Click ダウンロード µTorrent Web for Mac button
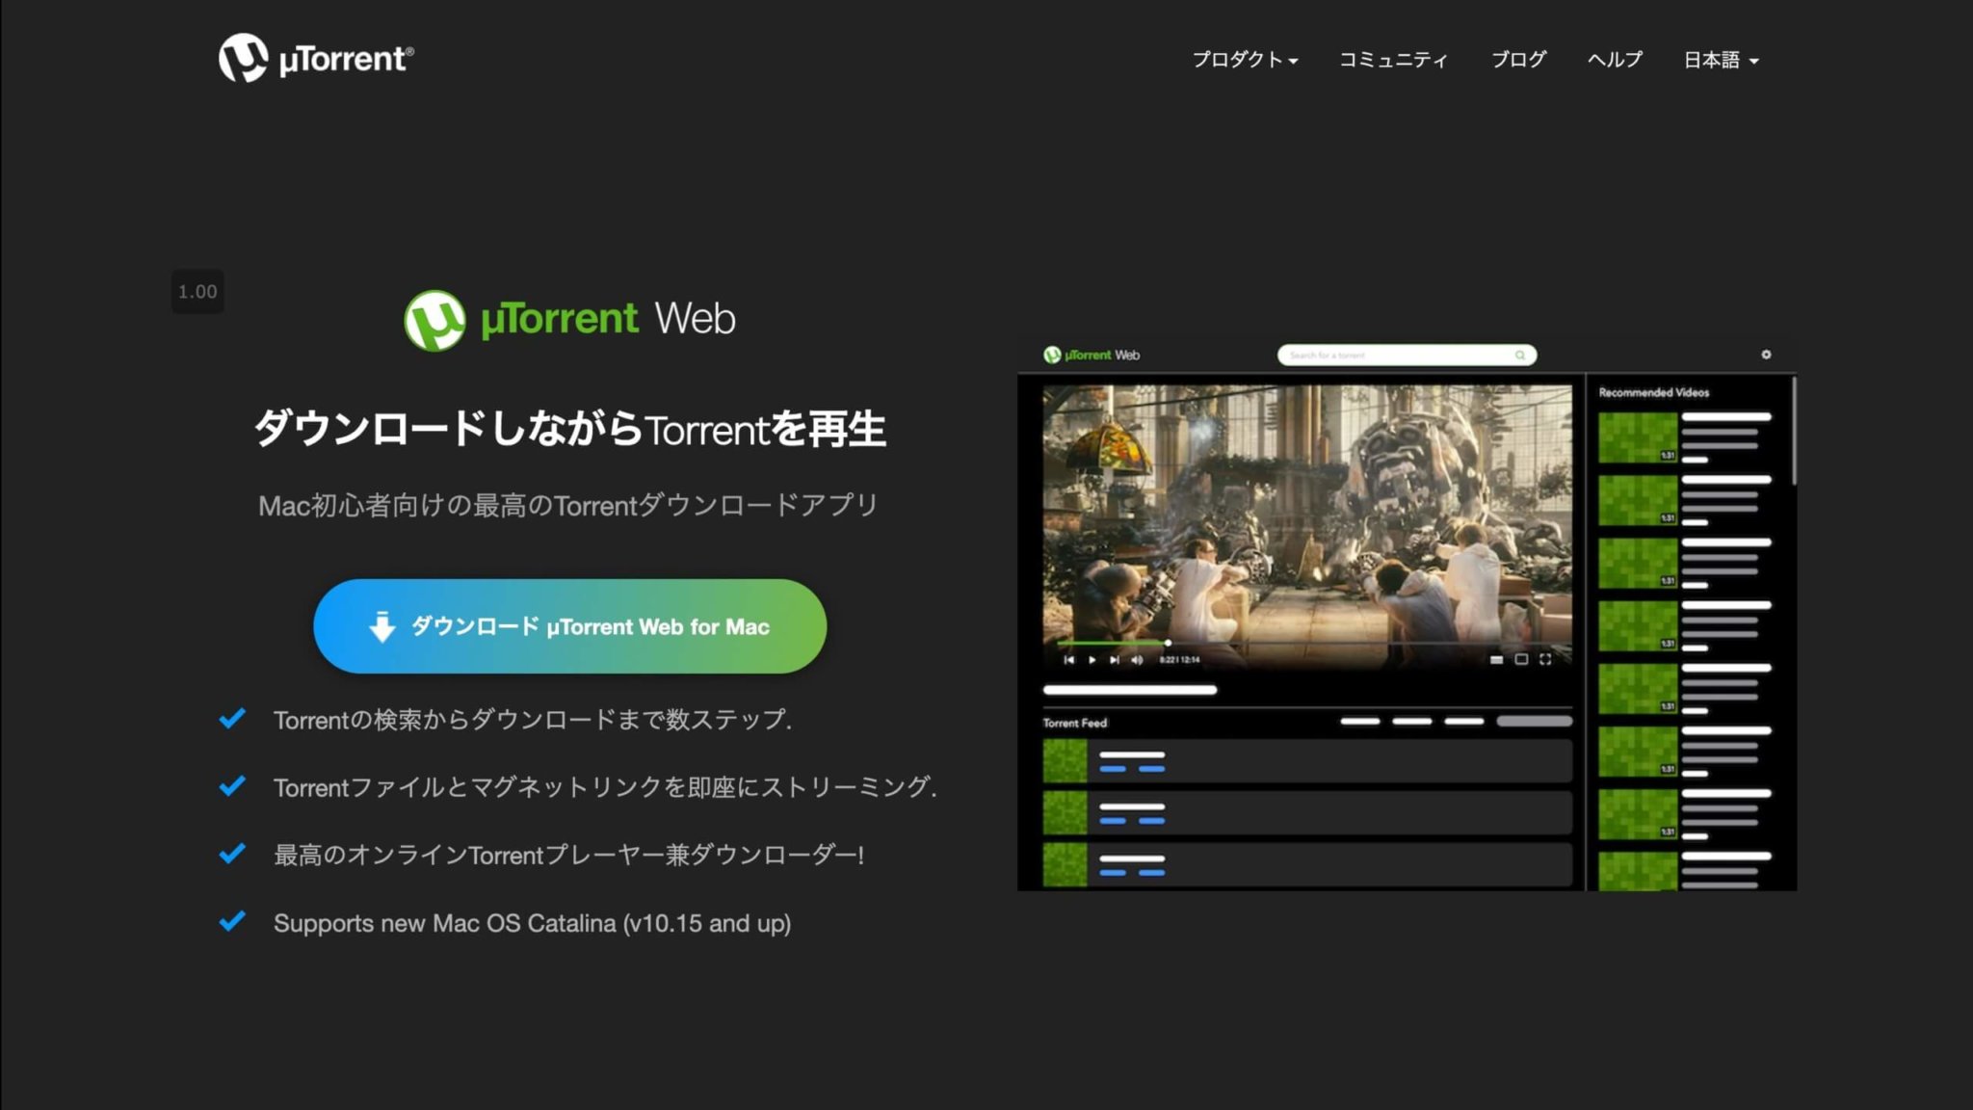This screenshot has height=1110, width=1973. click(x=569, y=626)
